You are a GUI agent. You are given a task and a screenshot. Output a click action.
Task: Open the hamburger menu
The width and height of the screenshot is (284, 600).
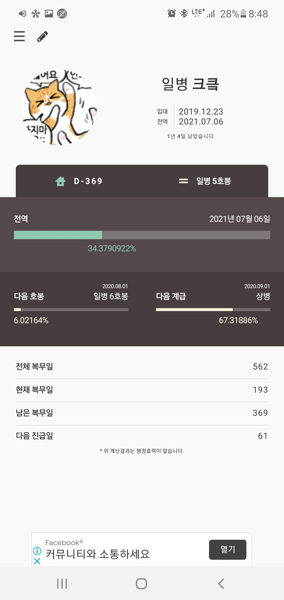(19, 36)
